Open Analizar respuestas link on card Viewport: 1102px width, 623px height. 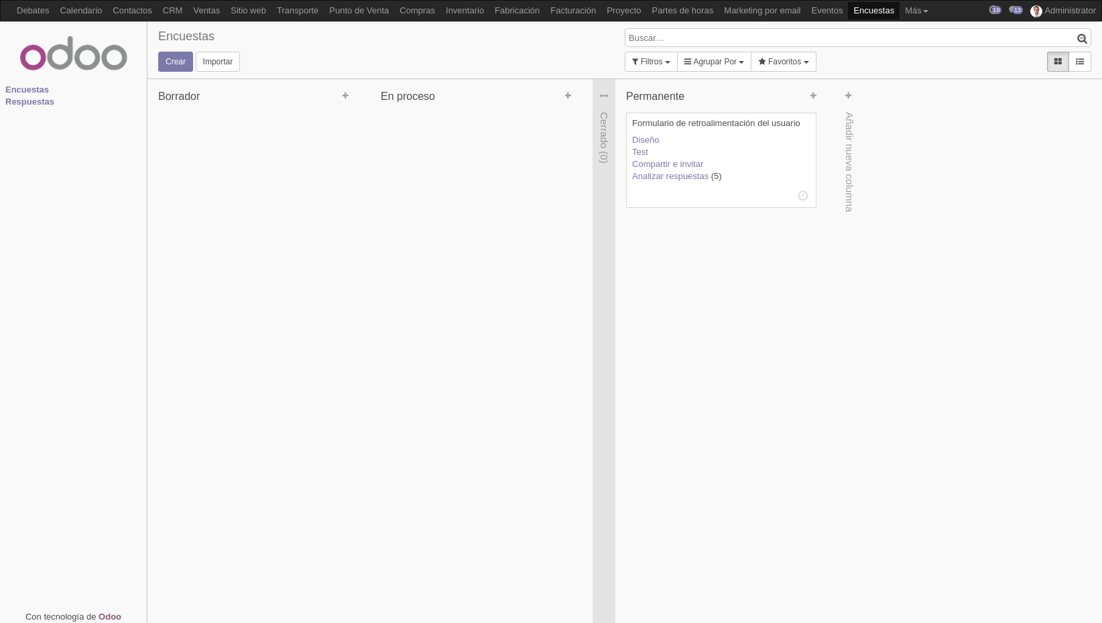click(x=670, y=176)
